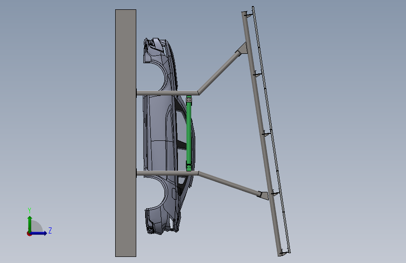
Task: Select the lower diagonal strut
Action: [x=229, y=184]
